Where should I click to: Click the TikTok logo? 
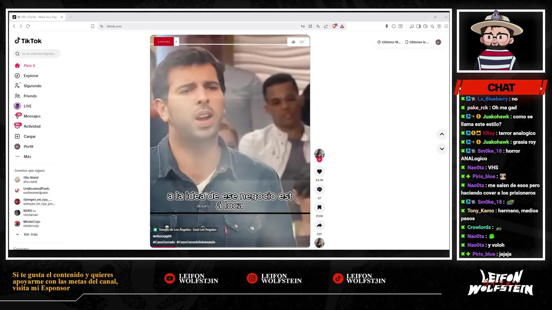(28, 41)
